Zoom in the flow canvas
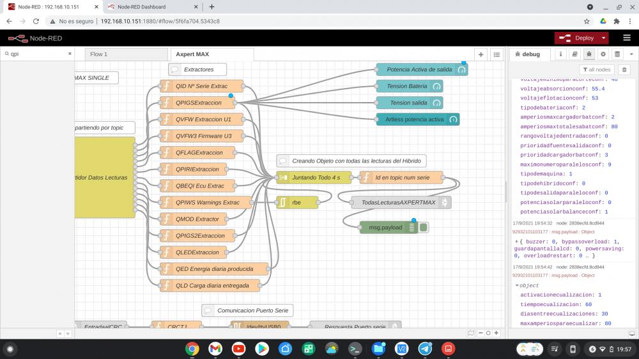The height and width of the screenshot is (359, 639). [497, 333]
